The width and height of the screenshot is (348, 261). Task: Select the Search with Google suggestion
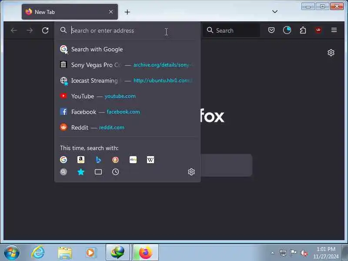click(x=127, y=49)
